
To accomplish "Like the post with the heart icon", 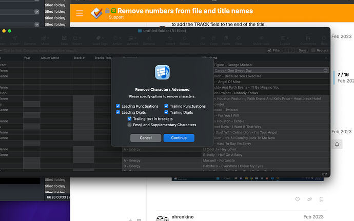I will pos(298,199).
